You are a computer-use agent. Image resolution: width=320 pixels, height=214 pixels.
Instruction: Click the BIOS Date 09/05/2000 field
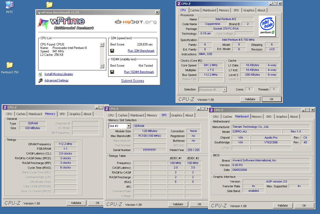(x=271, y=170)
